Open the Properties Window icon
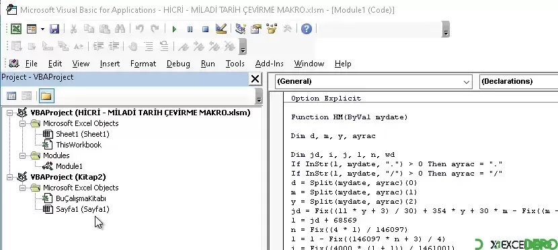Viewport: 558px width, 250px height. point(256,29)
